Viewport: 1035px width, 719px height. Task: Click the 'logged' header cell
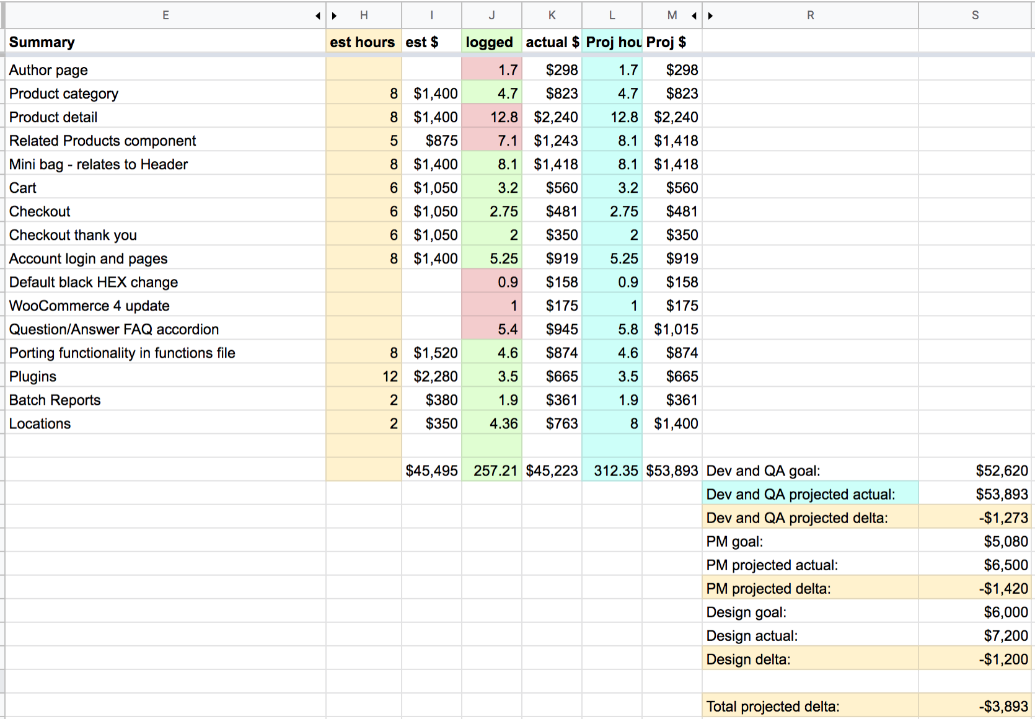[491, 42]
